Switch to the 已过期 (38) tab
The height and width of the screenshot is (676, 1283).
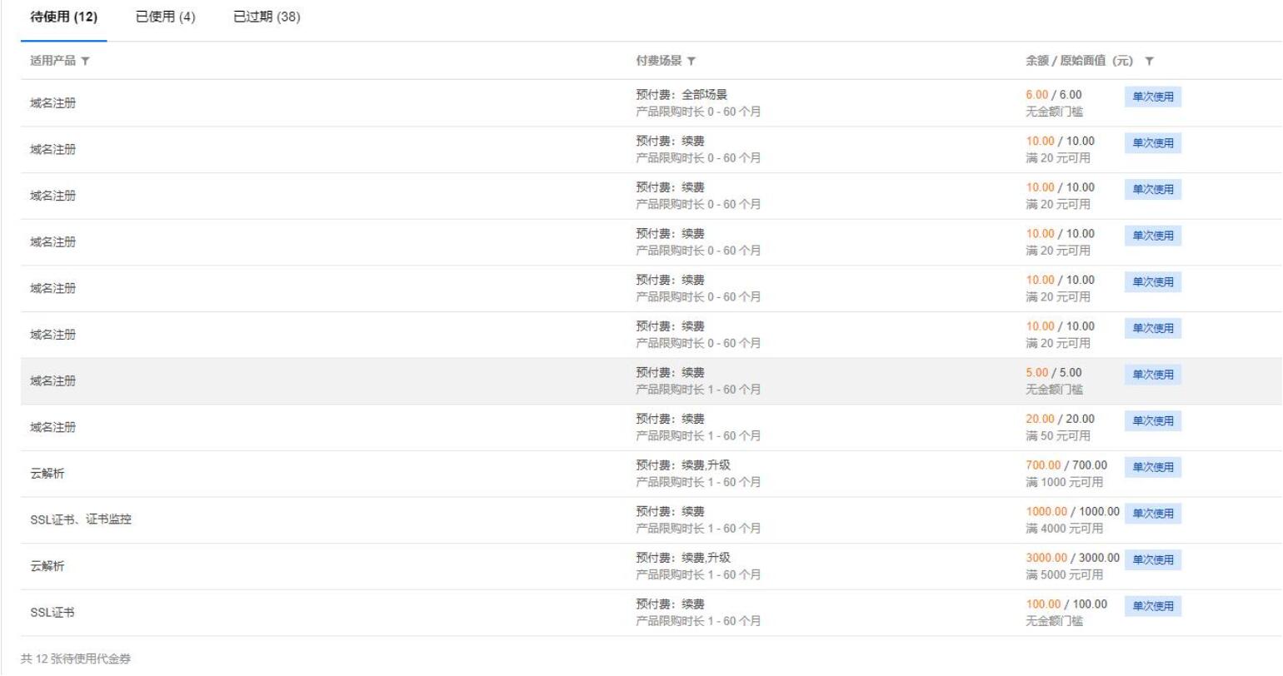(267, 17)
